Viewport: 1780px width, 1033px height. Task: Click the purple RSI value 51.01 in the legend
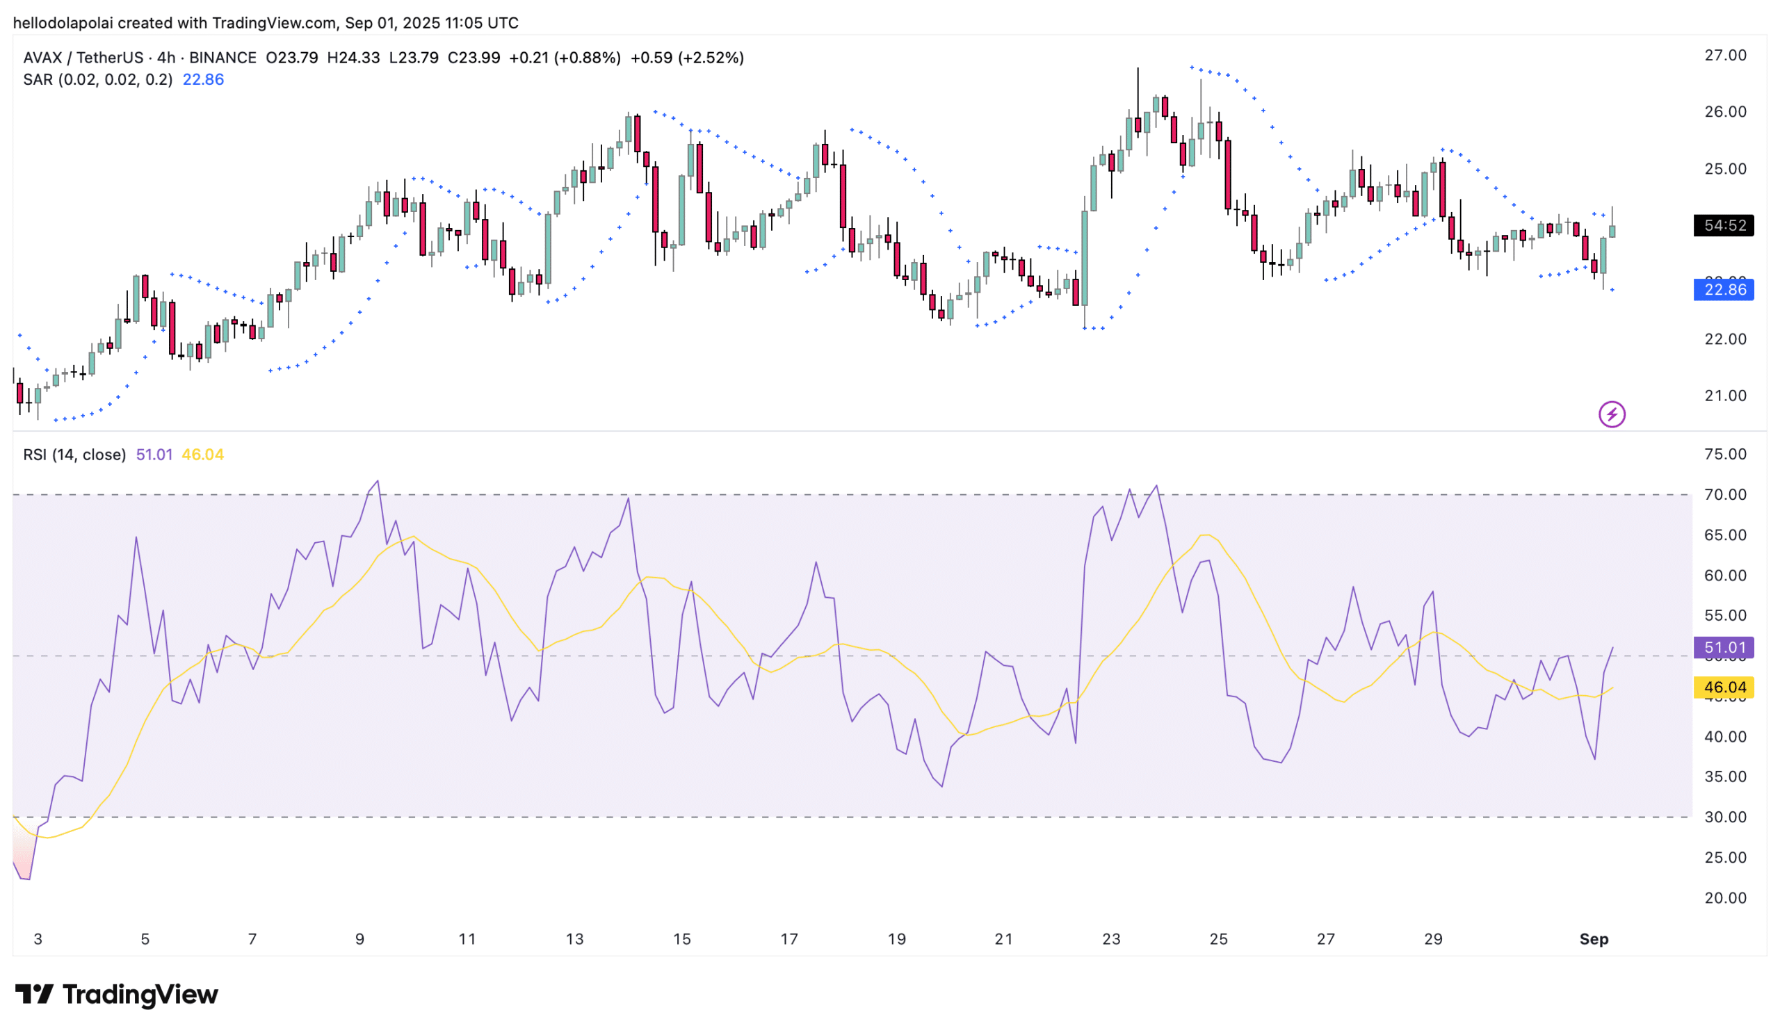[154, 455]
